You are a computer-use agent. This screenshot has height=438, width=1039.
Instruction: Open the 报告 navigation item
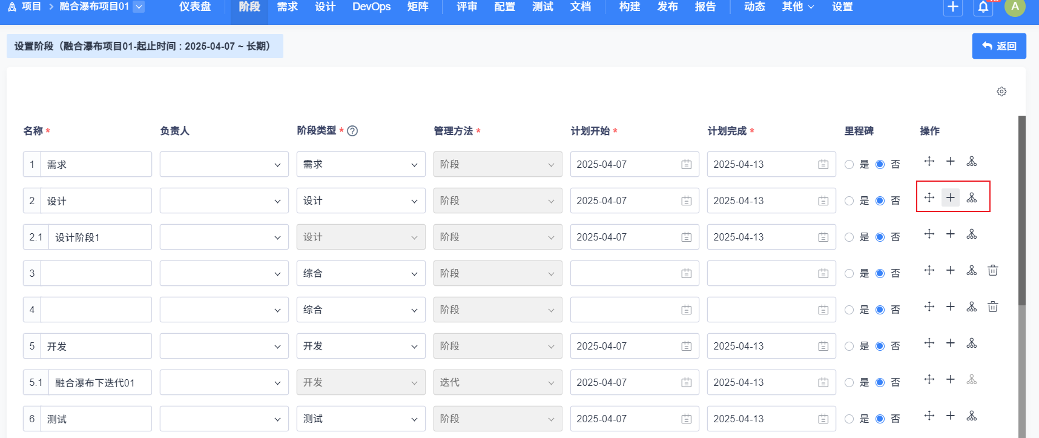tap(705, 7)
